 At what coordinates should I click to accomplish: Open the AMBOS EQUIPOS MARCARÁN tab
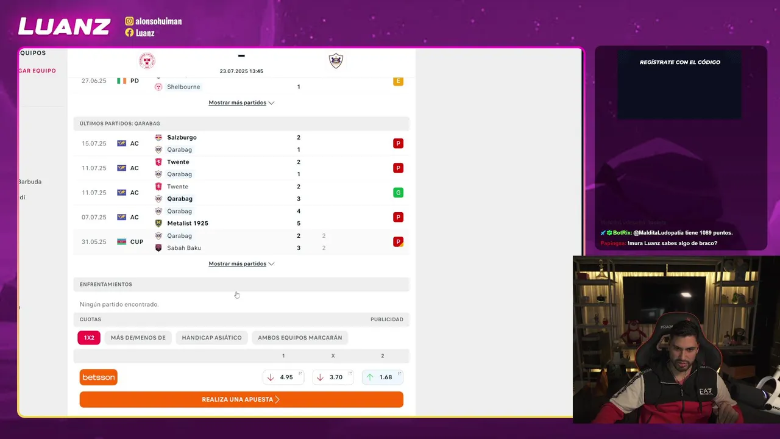point(300,338)
